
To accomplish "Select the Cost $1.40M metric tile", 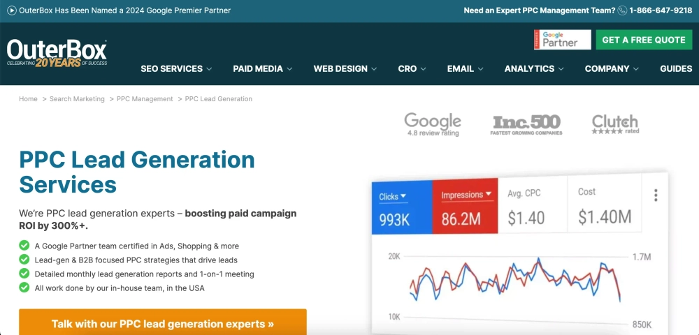I will [x=605, y=203].
